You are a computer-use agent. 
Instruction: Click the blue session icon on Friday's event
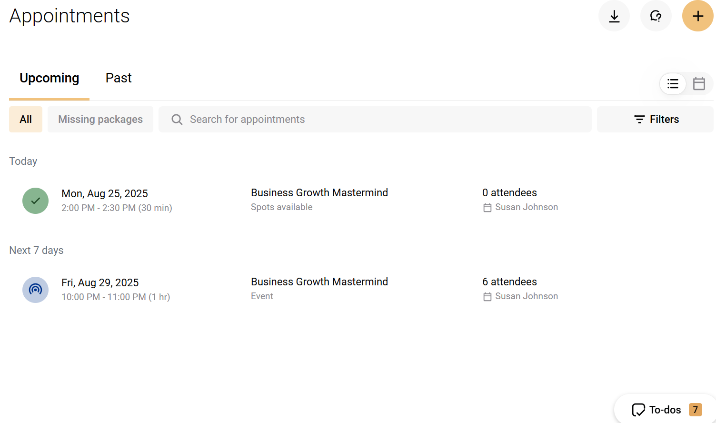[35, 290]
